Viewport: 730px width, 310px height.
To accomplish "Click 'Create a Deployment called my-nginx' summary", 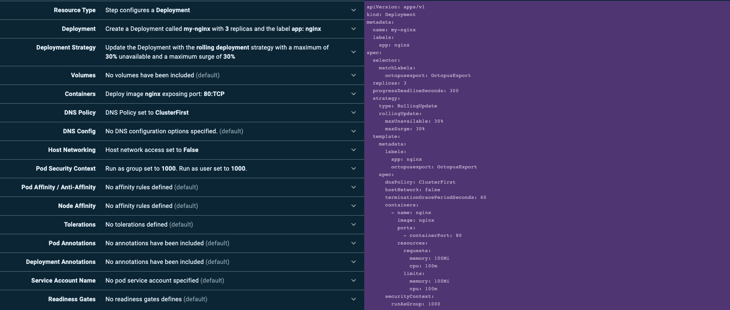I will (x=213, y=29).
